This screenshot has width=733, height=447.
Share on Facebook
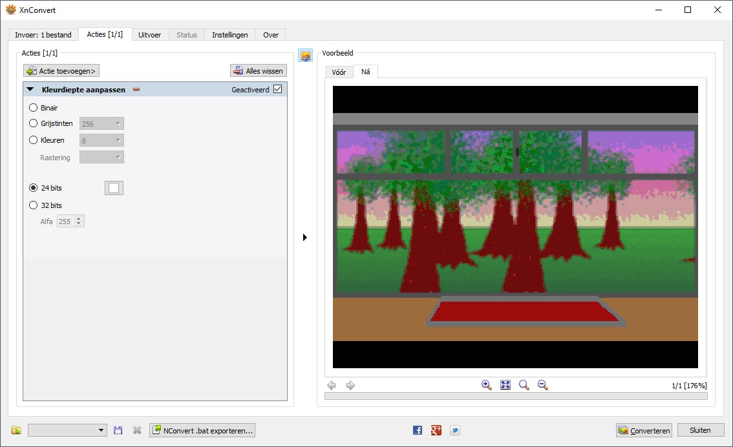coord(418,430)
